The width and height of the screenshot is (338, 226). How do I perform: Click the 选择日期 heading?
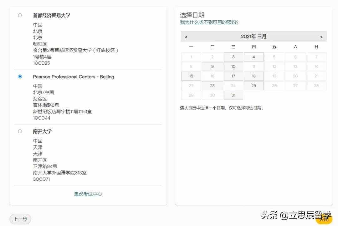[x=192, y=15]
